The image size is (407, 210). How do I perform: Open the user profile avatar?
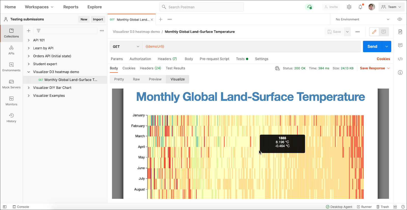click(x=372, y=7)
